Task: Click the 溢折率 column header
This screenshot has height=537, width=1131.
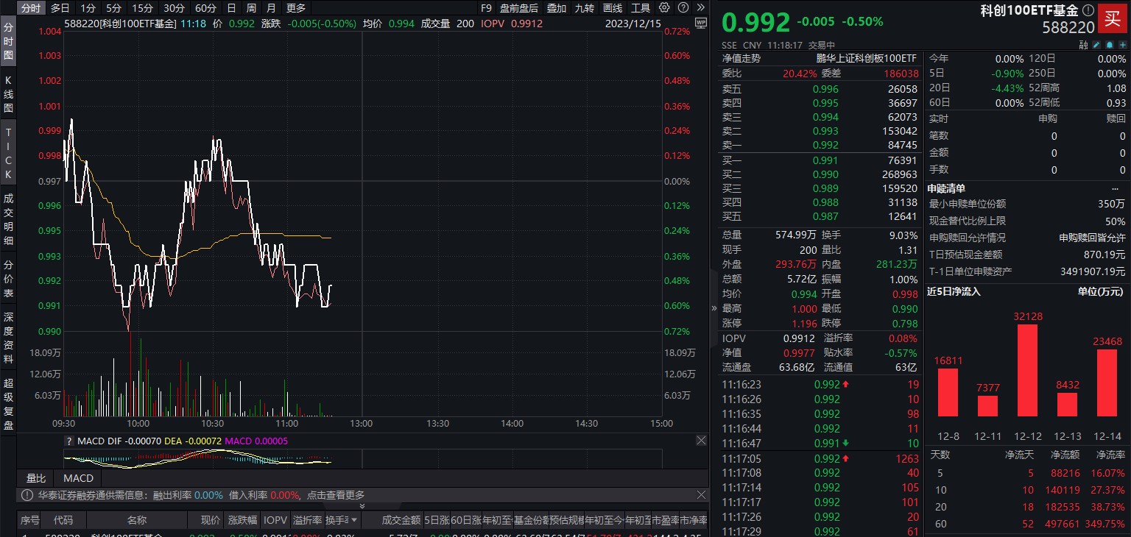Action: (x=308, y=520)
